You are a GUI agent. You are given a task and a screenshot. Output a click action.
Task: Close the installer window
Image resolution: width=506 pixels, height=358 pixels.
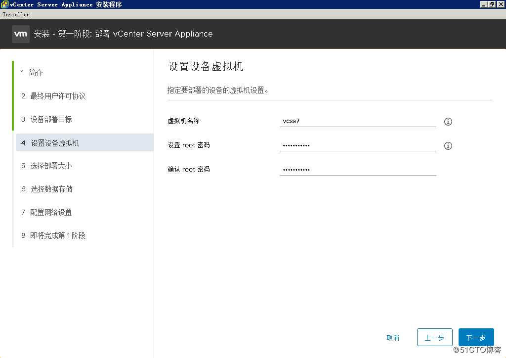pos(500,4)
